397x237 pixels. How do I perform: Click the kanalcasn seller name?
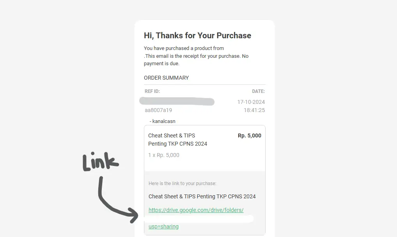(164, 121)
